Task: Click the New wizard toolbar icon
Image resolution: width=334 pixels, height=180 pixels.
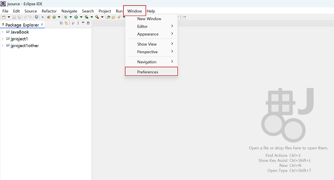Action: pos(3,17)
